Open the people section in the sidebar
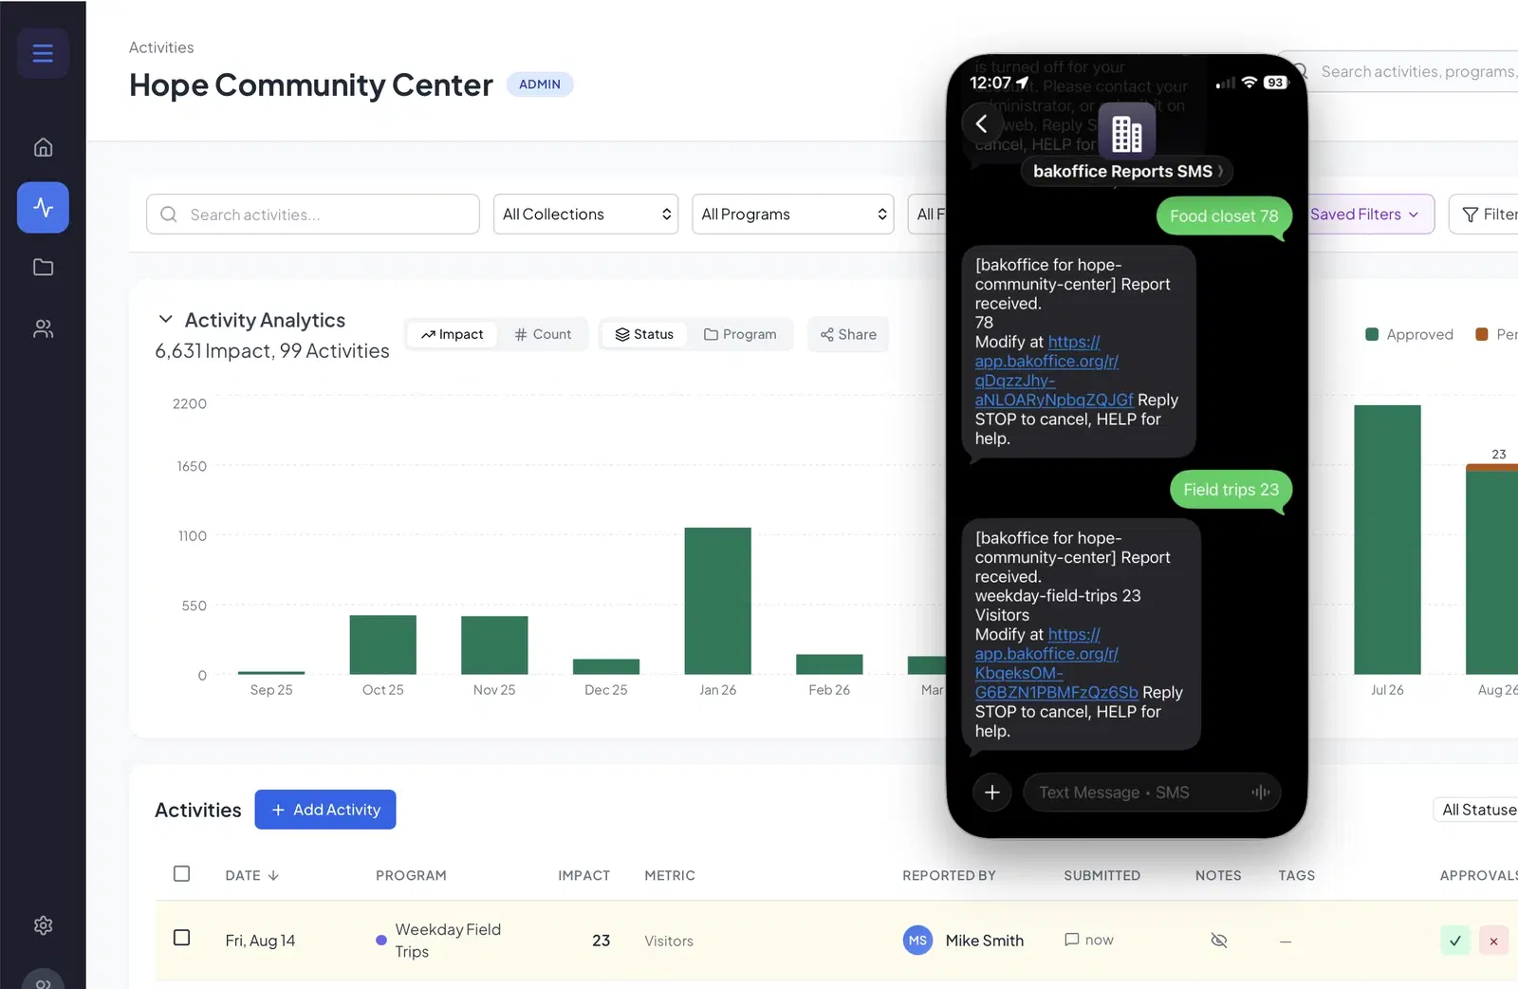 43,328
